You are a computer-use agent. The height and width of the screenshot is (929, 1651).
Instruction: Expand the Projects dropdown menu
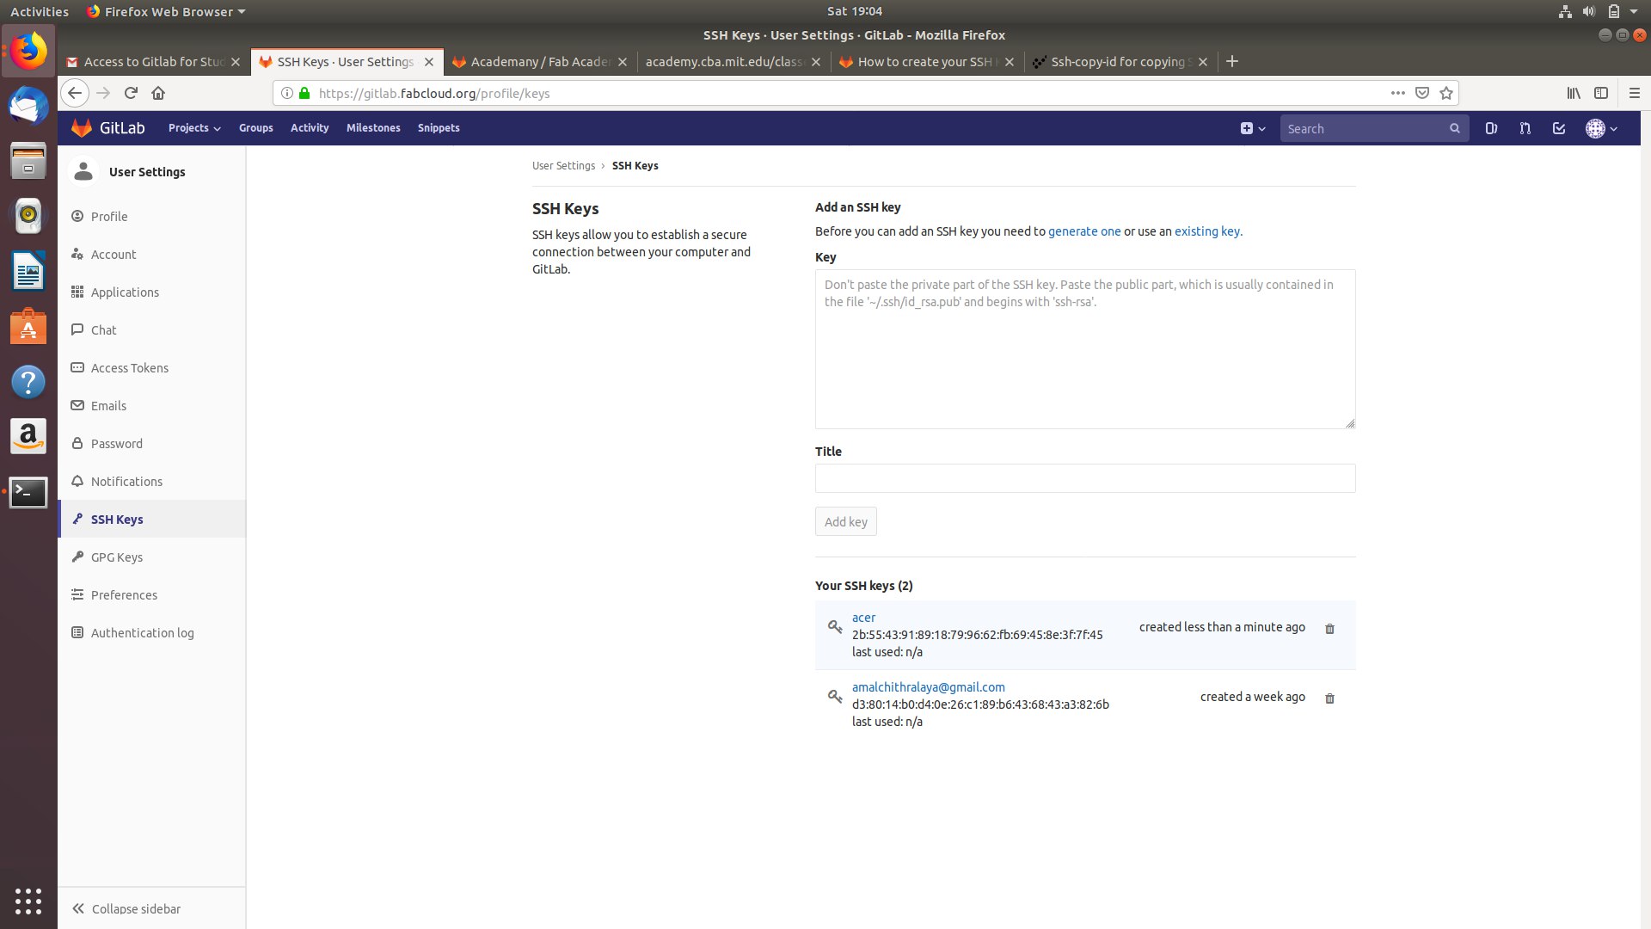(x=194, y=128)
